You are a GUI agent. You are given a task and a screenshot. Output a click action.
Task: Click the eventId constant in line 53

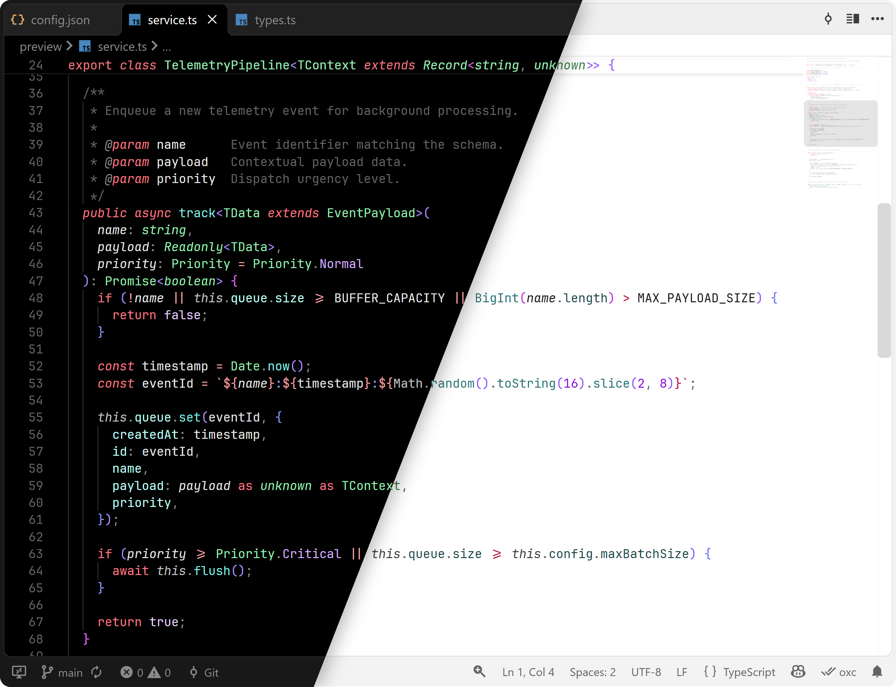167,383
